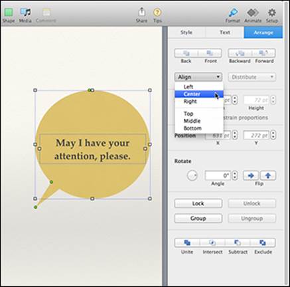Flip object horizontally
The image size is (290, 287).
coord(251,175)
